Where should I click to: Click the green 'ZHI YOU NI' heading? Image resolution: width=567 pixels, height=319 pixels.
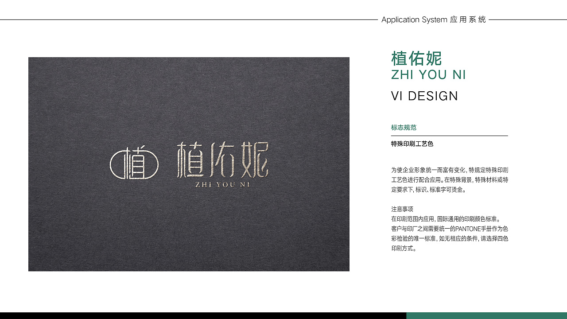click(x=428, y=75)
